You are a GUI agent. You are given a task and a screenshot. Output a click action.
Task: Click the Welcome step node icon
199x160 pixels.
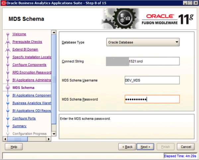(7, 34)
